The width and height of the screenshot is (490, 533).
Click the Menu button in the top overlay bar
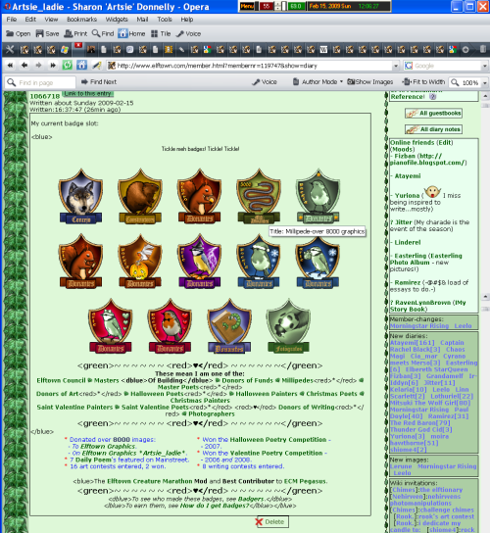pyautogui.click(x=247, y=6)
